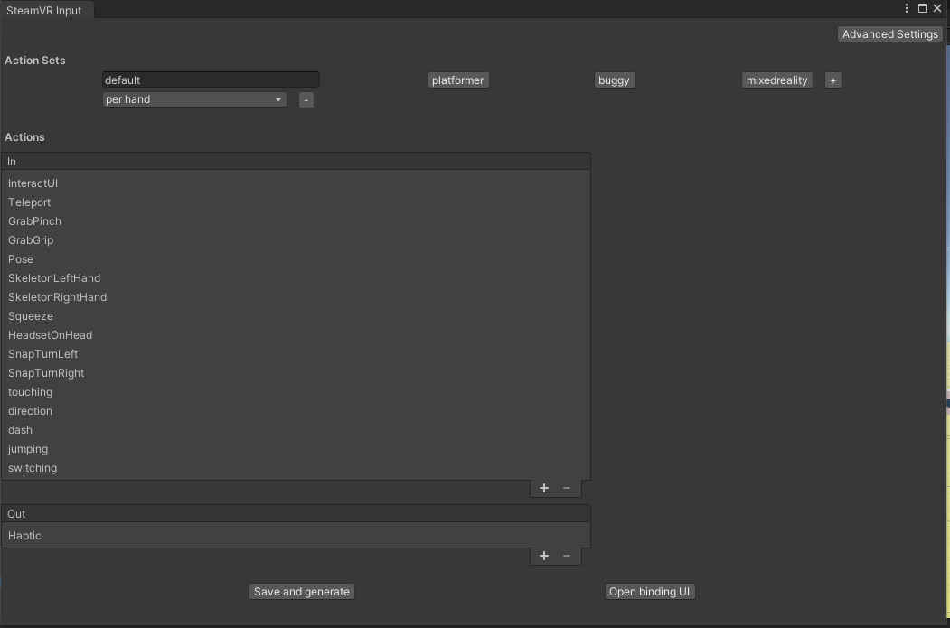This screenshot has height=628, width=950.
Task: Select the Squeeze action
Action: (x=296, y=316)
